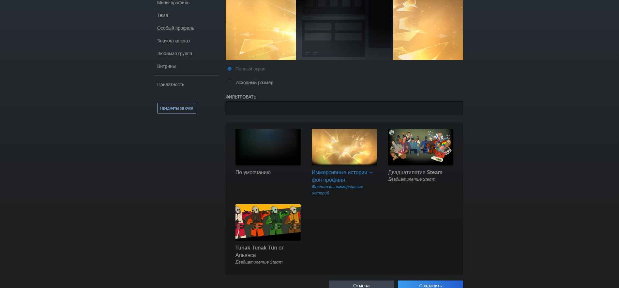Click the Двадцатилетие Steam background title
Image resolution: width=619 pixels, height=288 pixels.
[415, 172]
